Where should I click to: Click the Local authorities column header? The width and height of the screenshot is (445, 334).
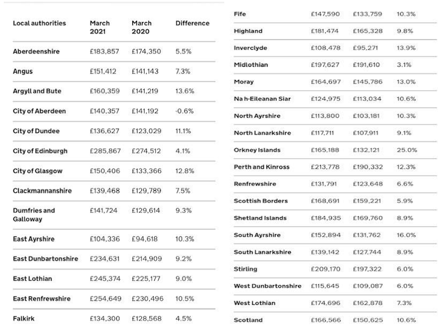click(x=40, y=23)
